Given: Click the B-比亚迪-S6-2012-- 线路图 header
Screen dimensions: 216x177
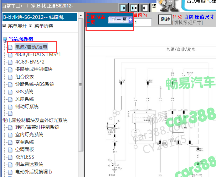Looking at the screenshot, I should (x=40, y=17).
